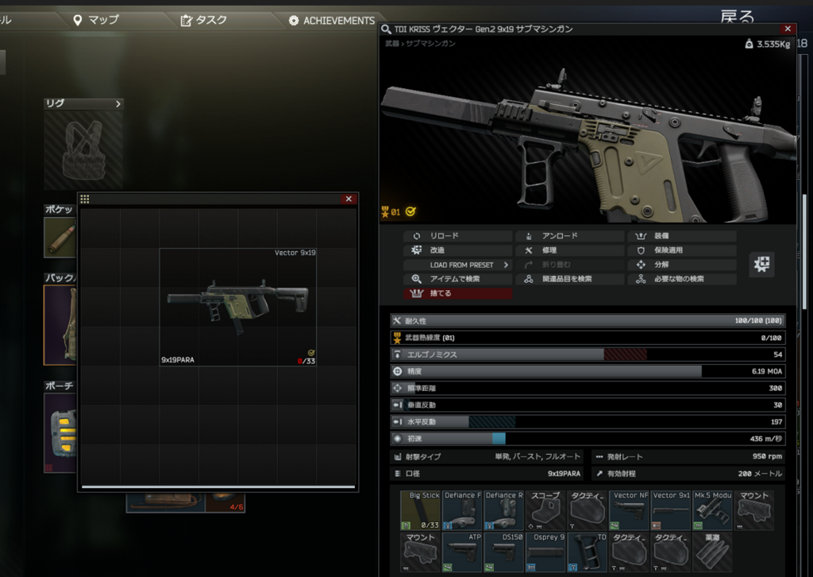Screen dimensions: 813x577
Task: Click the Vector 9x19 weapon in grid
Action: (x=237, y=306)
